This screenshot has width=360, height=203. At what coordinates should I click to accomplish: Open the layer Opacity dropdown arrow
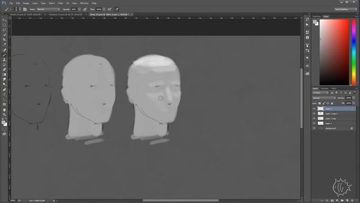pyautogui.click(x=354, y=98)
